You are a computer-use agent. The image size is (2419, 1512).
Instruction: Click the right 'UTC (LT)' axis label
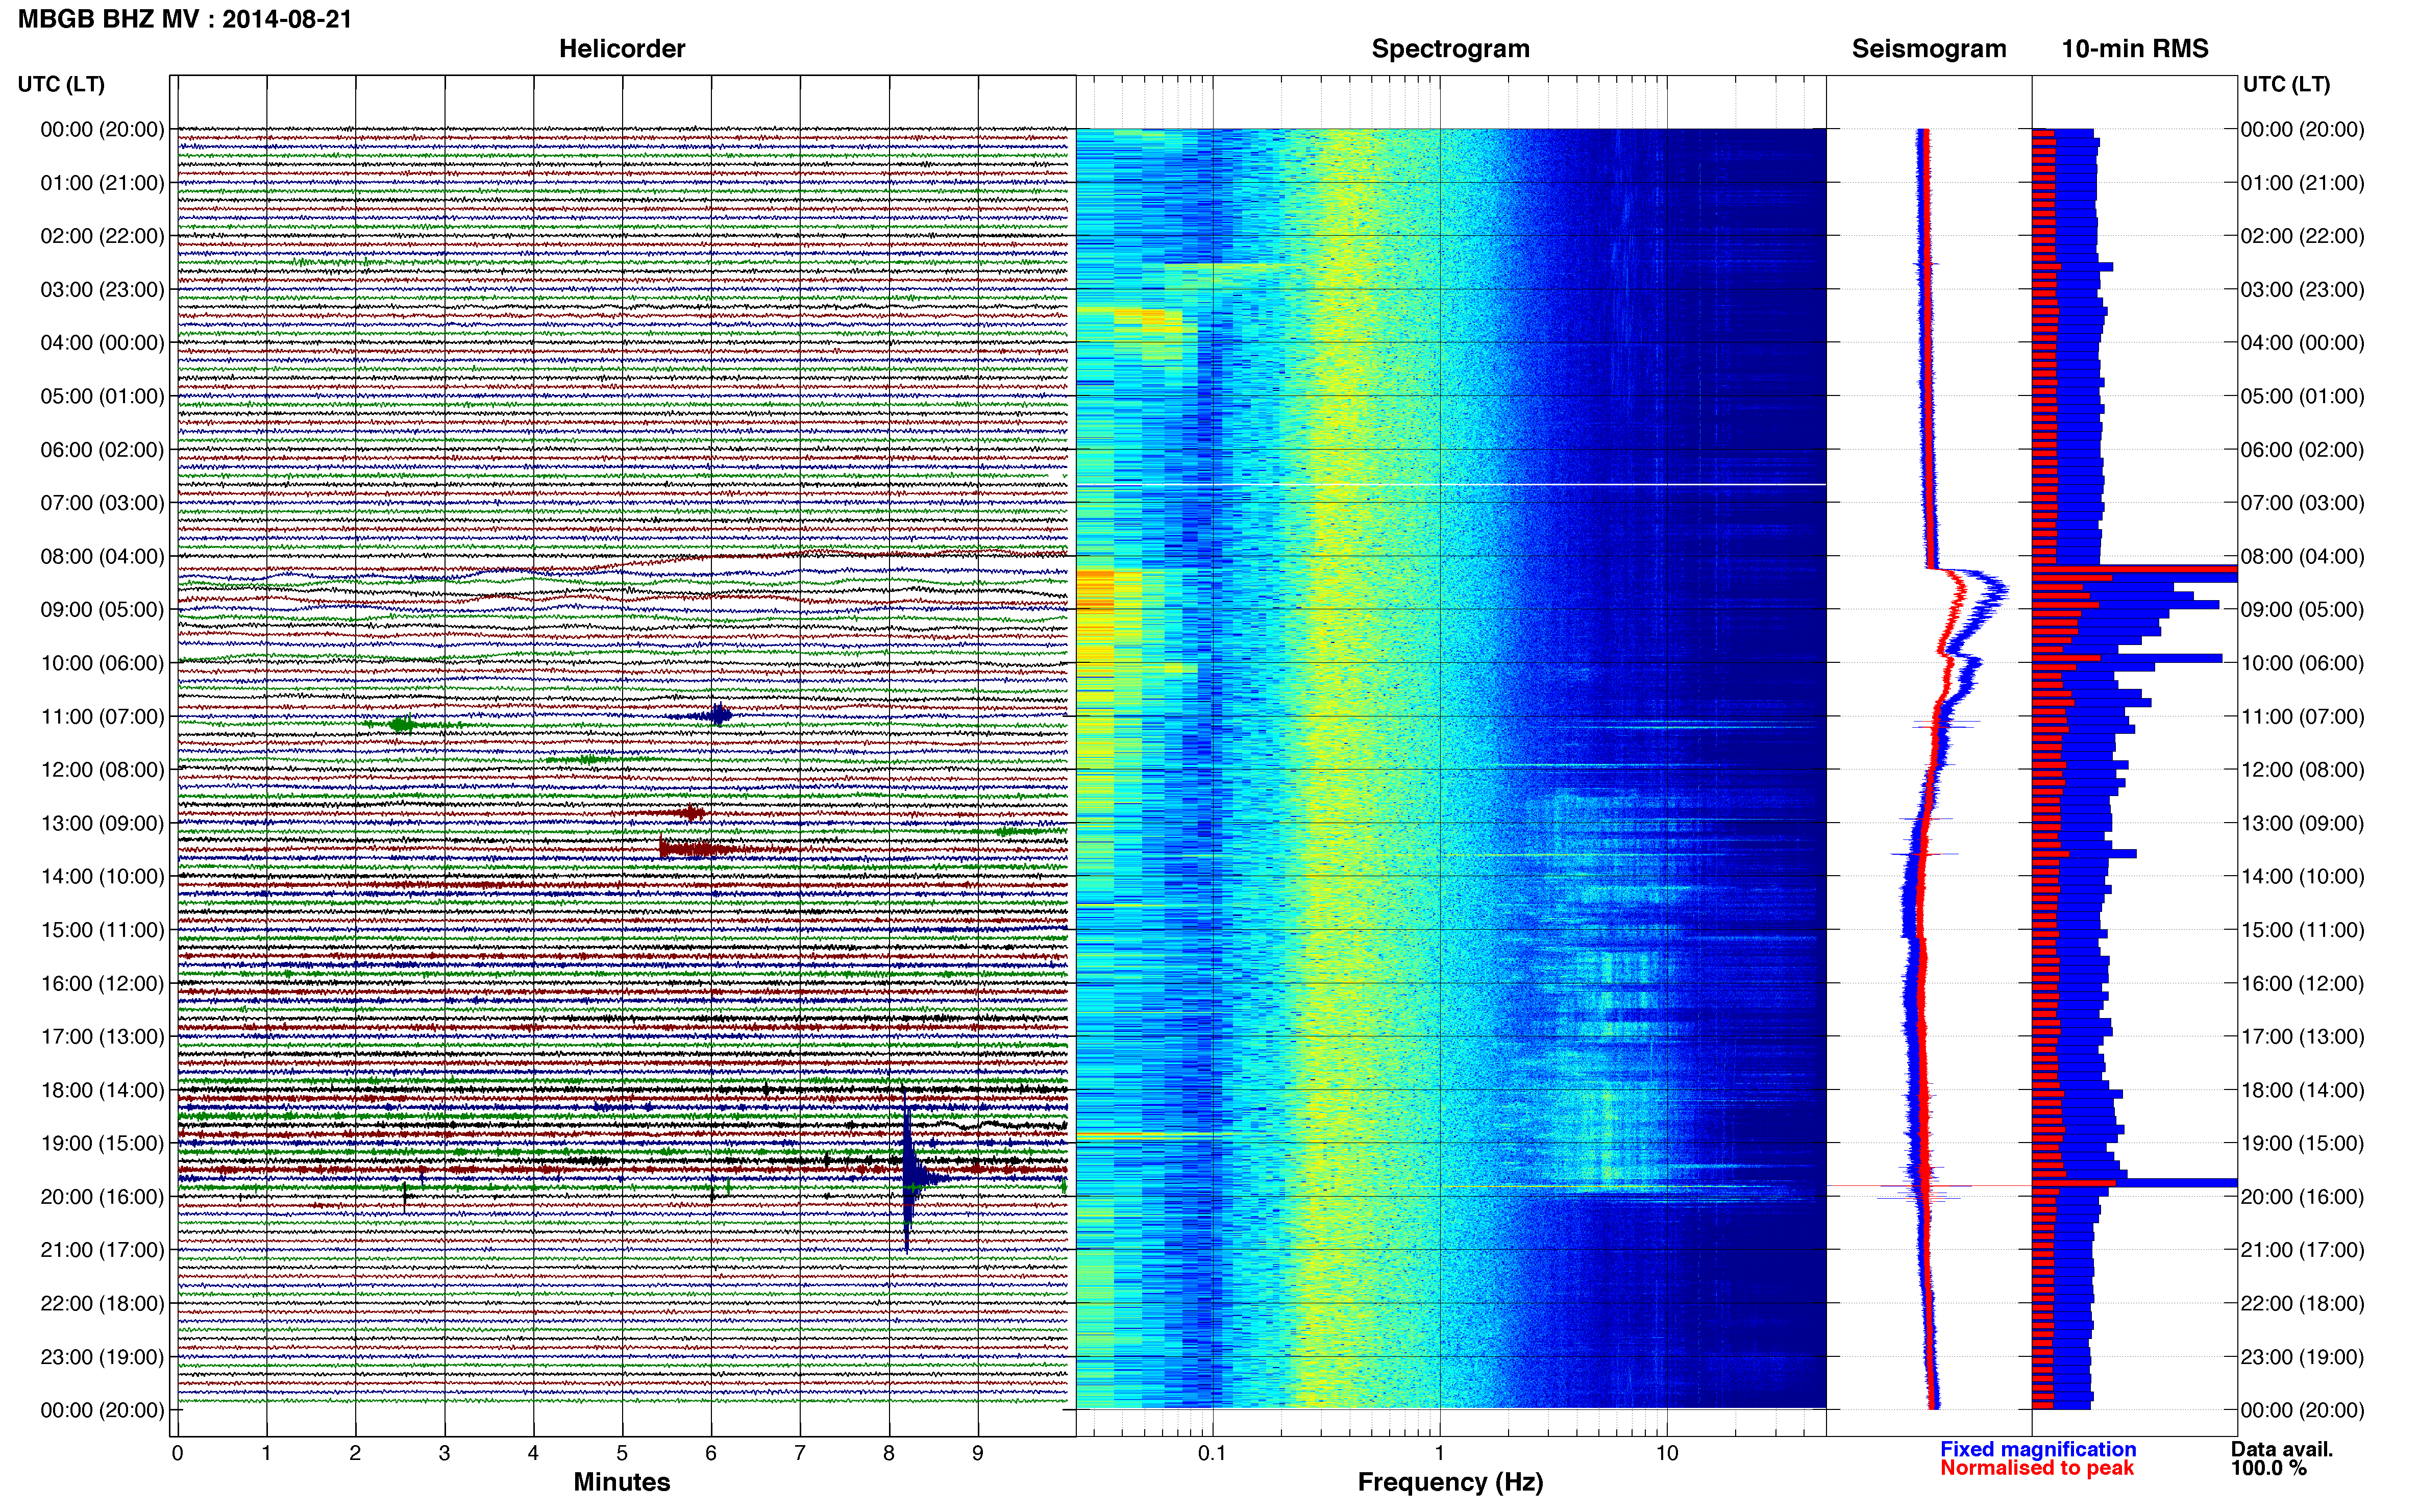(2286, 84)
